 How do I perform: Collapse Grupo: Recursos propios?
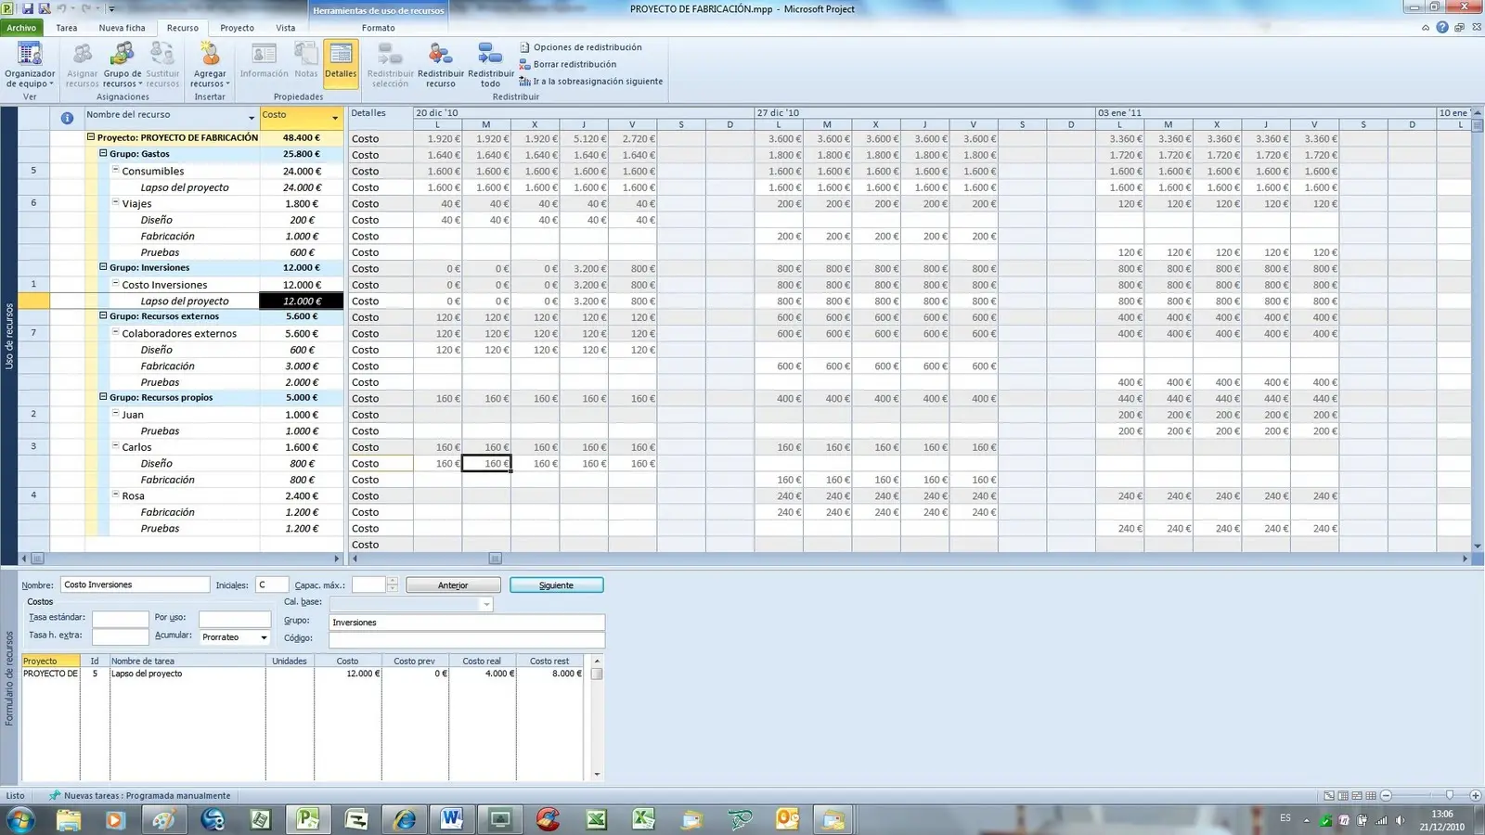point(103,397)
